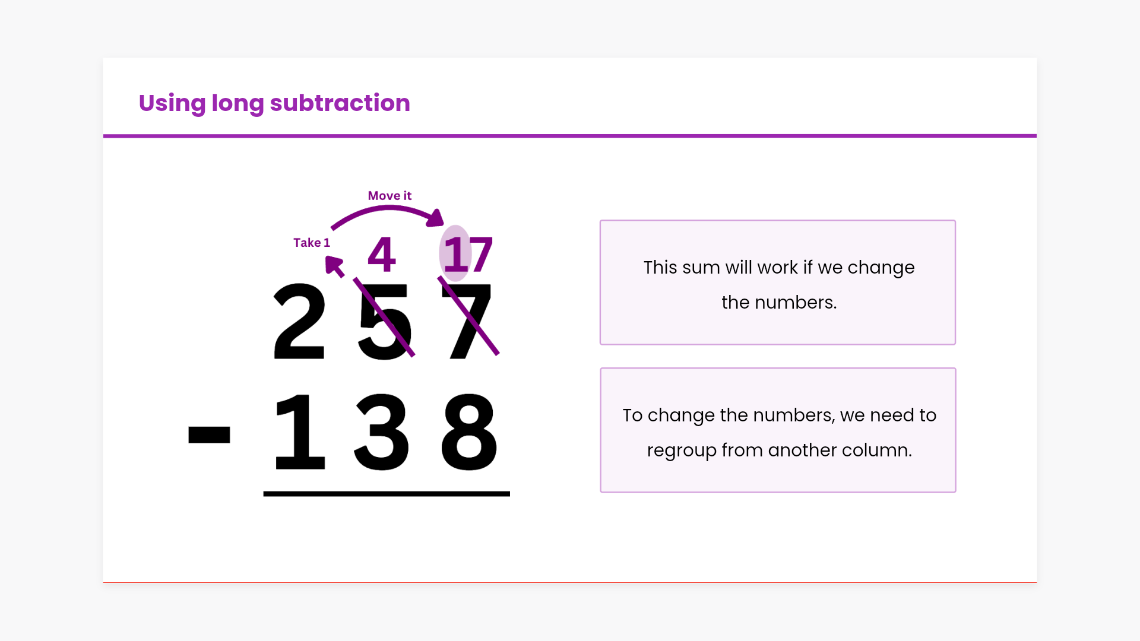
Task: Click the highlighted 1 in purple 17
Action: click(x=454, y=254)
